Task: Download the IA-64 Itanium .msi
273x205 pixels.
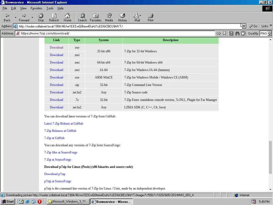Action: 57,70
